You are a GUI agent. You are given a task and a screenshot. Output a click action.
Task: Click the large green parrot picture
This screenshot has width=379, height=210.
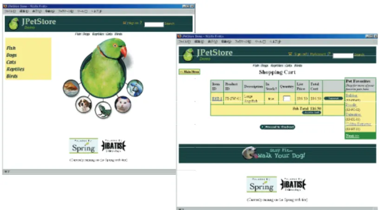pyautogui.click(x=104, y=68)
